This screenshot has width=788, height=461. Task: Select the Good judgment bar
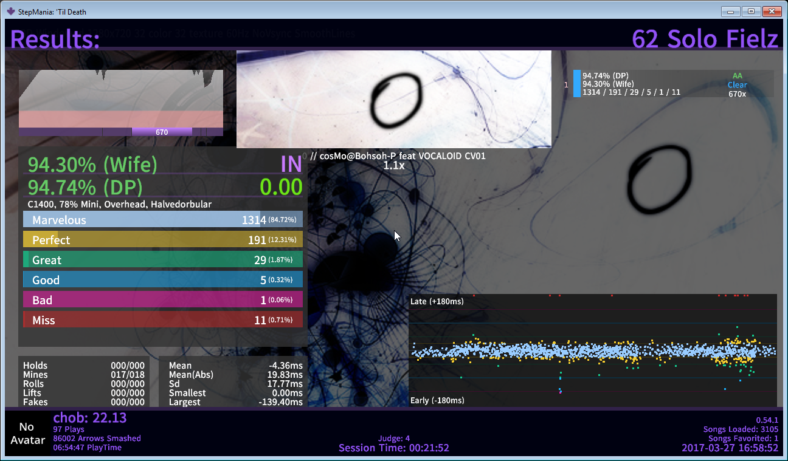(162, 280)
